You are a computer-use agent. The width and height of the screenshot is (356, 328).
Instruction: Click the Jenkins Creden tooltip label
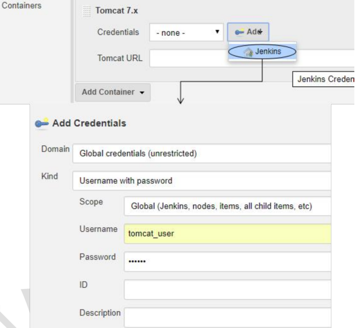[323, 79]
